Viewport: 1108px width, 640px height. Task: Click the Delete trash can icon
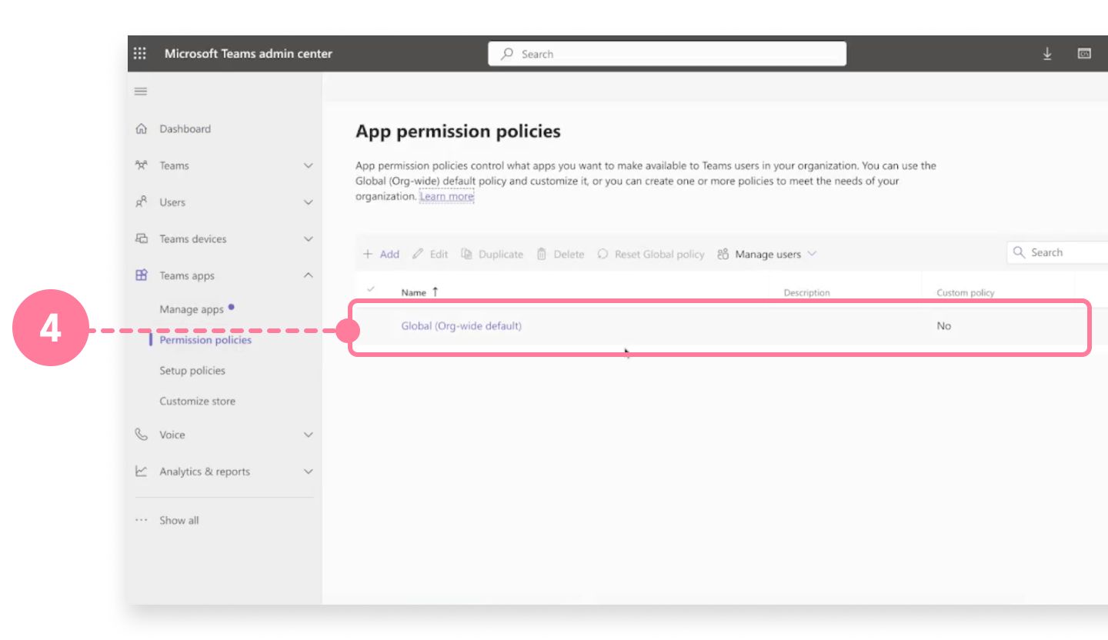coord(542,254)
